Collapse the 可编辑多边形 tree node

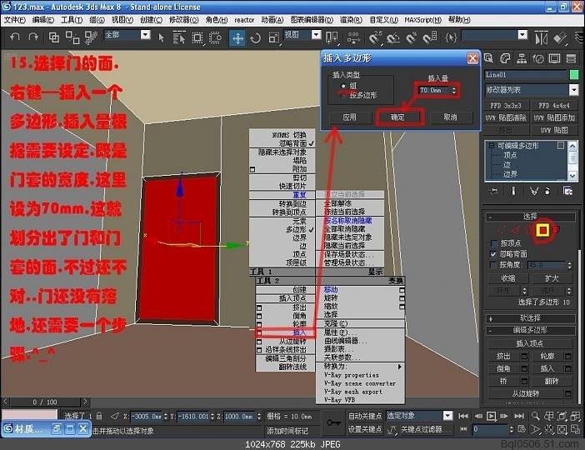pyautogui.click(x=492, y=146)
